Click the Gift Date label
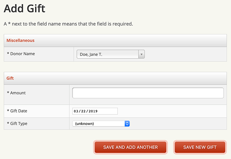Screen dimensions: 231x159 (x=17, y=111)
